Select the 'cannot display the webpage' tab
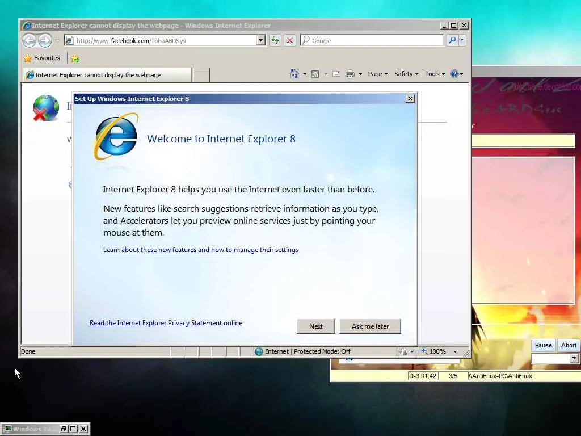The width and height of the screenshot is (581, 436). click(x=107, y=75)
